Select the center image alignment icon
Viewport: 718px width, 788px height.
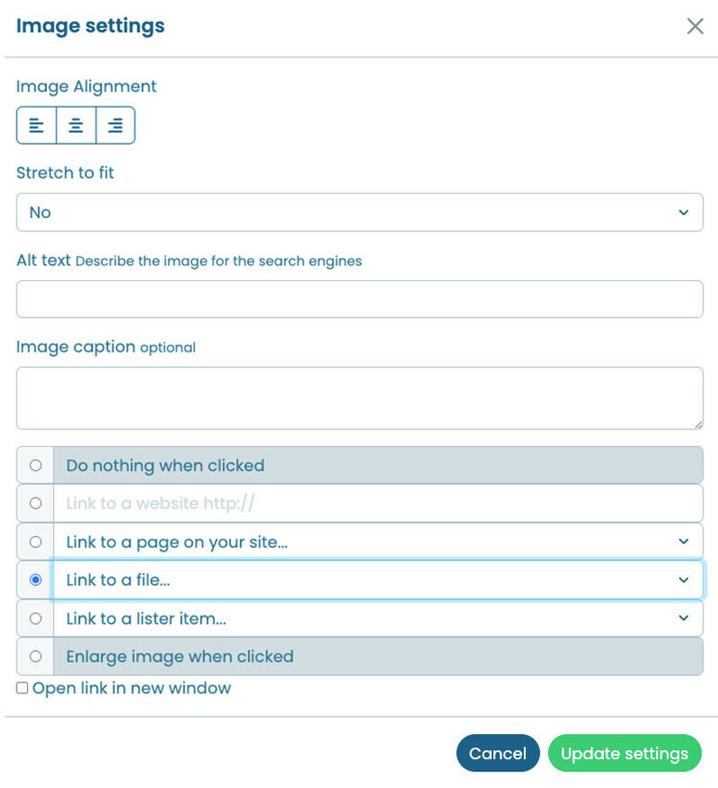tap(75, 124)
